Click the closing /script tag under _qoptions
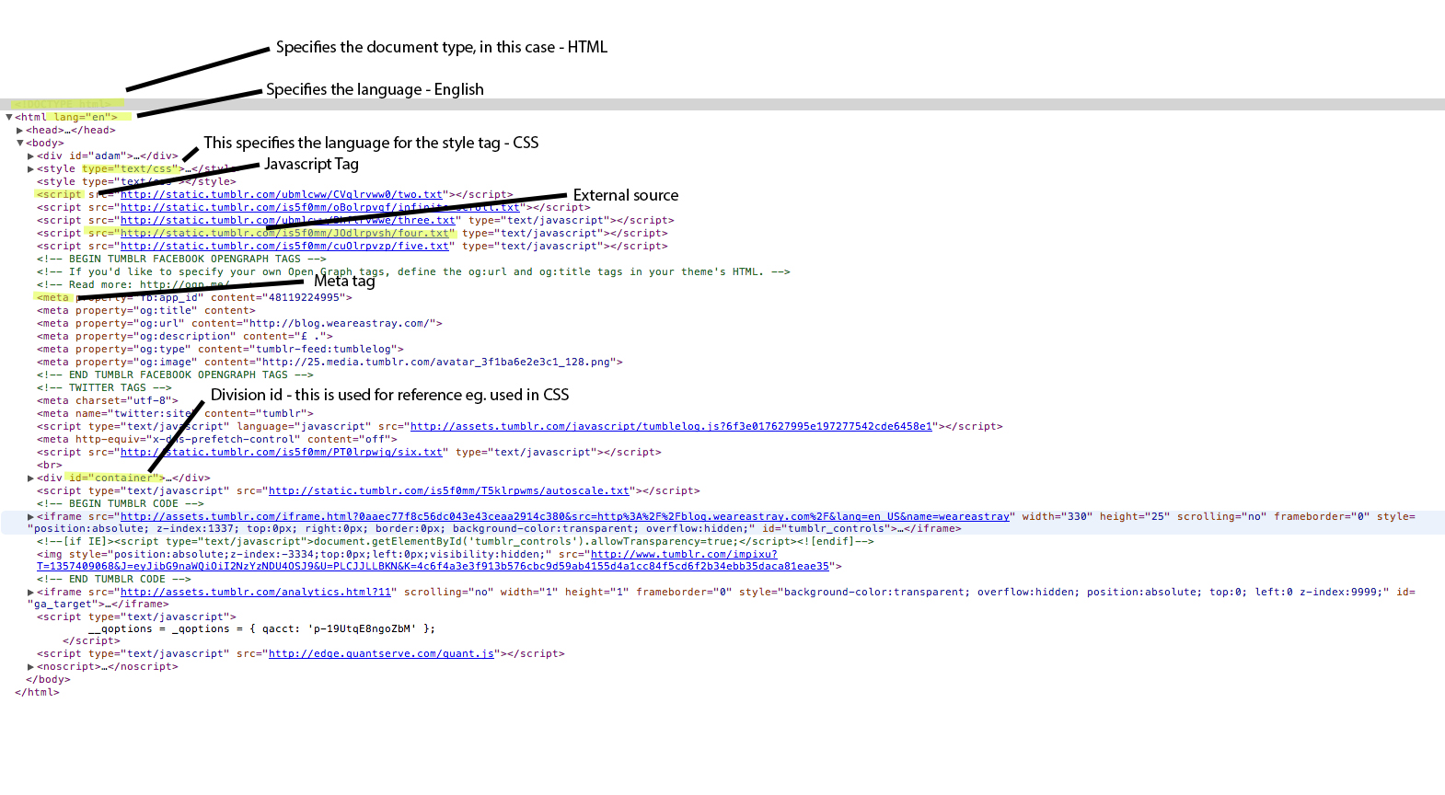 91,640
